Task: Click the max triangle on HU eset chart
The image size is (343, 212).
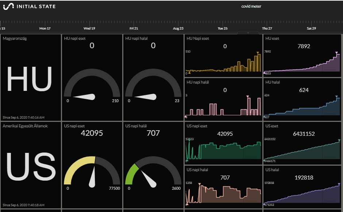Action: 337,53
